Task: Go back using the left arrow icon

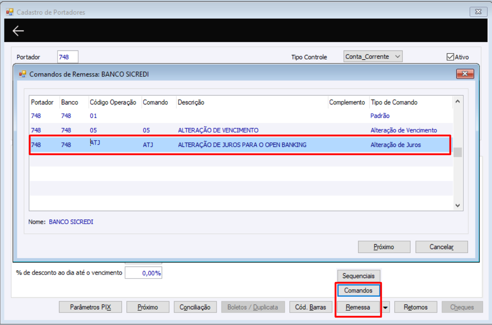Action: (x=18, y=31)
